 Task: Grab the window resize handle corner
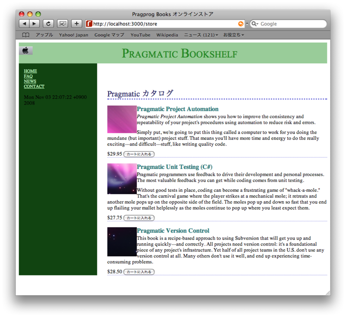328,293
